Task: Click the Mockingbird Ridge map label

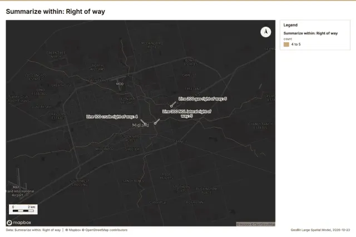Action: [x=152, y=45]
